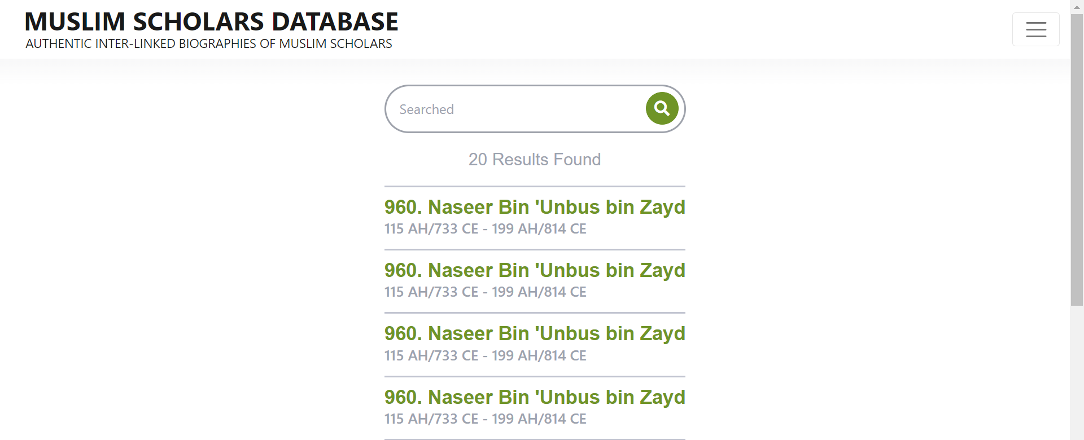This screenshot has width=1084, height=440.
Task: Open the second Naseer Bin 'Unbus bin Zayd result
Action: (535, 270)
